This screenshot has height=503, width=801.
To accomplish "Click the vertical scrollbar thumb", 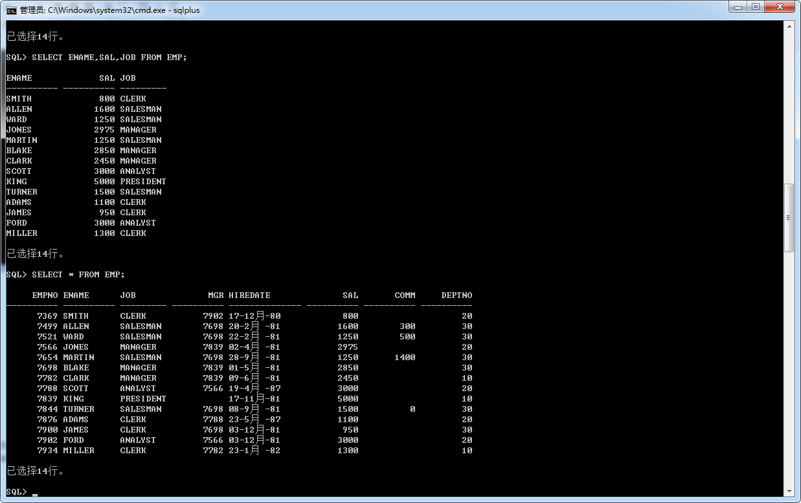I will [789, 218].
